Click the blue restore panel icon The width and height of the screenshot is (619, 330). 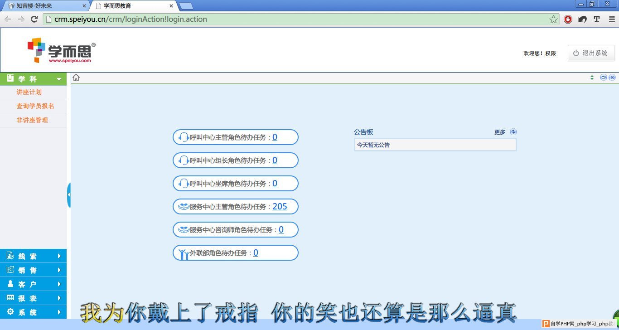click(603, 78)
